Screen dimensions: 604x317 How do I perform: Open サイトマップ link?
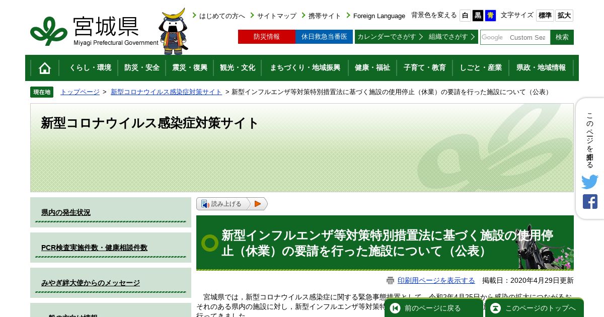(x=277, y=16)
